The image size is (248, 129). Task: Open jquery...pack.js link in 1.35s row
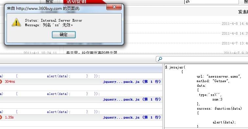[132, 117]
